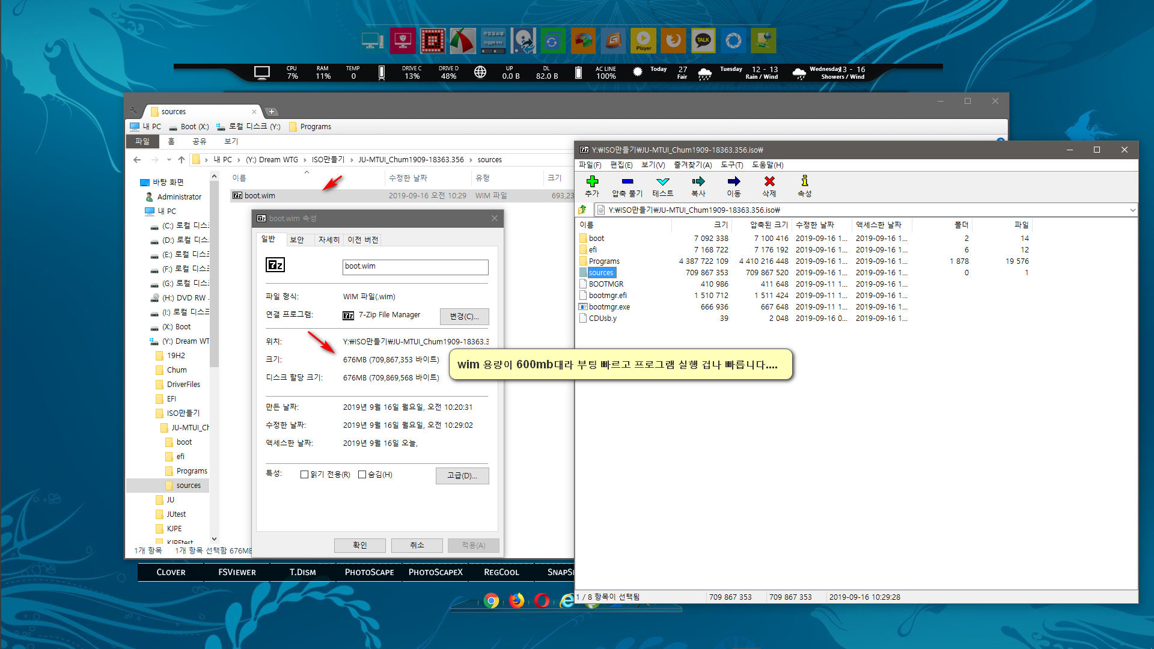The image size is (1154, 649).
Task: Click the up-folder icon beside 7-Zip path
Action: click(582, 210)
